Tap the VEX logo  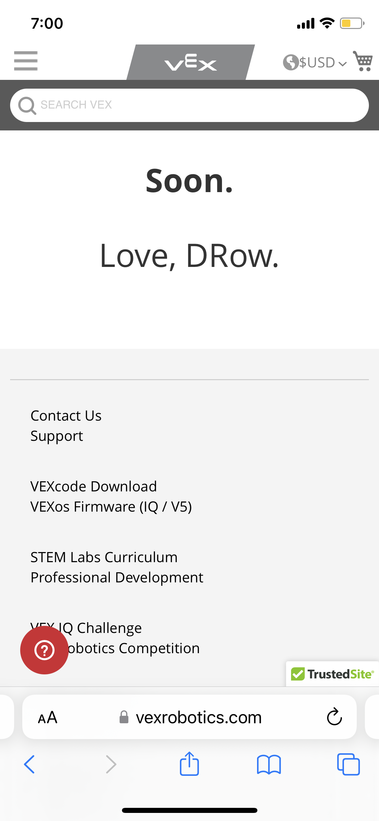pyautogui.click(x=190, y=63)
